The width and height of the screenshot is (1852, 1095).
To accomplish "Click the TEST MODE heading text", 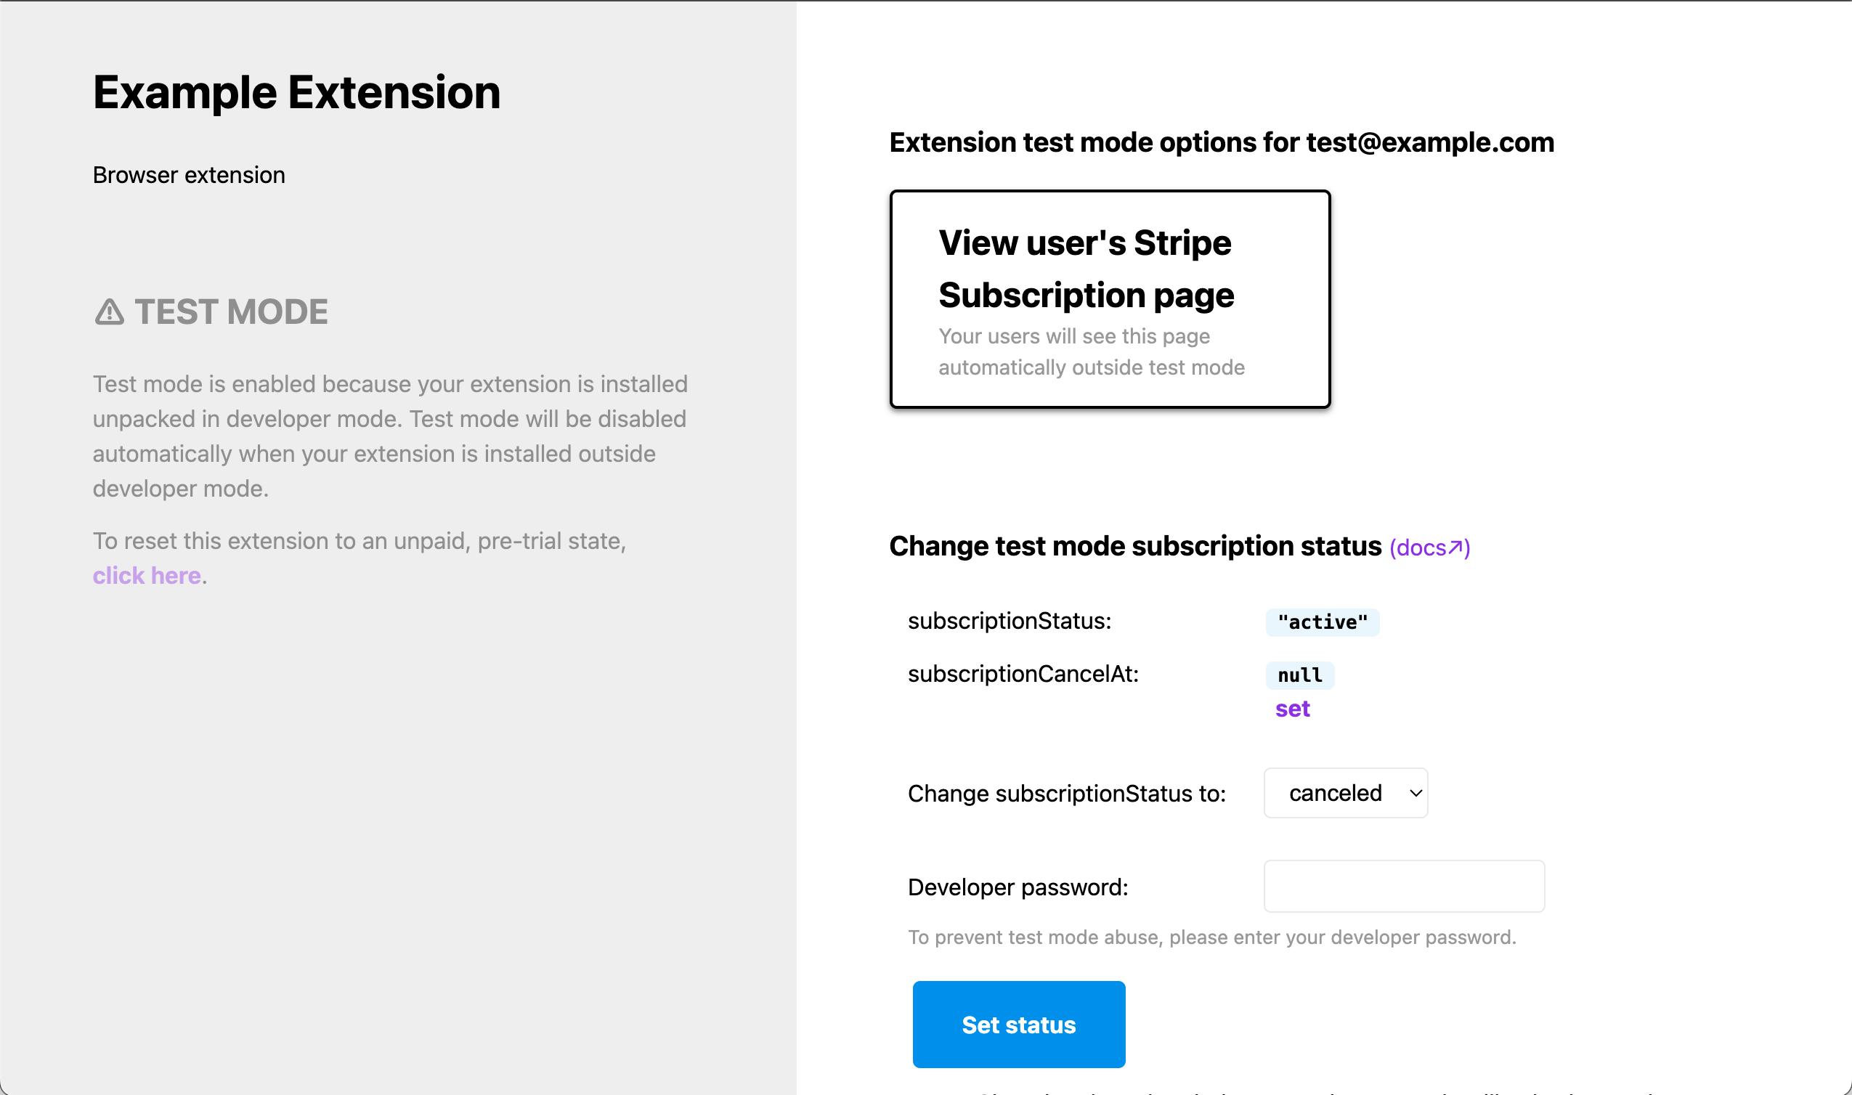I will coord(231,312).
